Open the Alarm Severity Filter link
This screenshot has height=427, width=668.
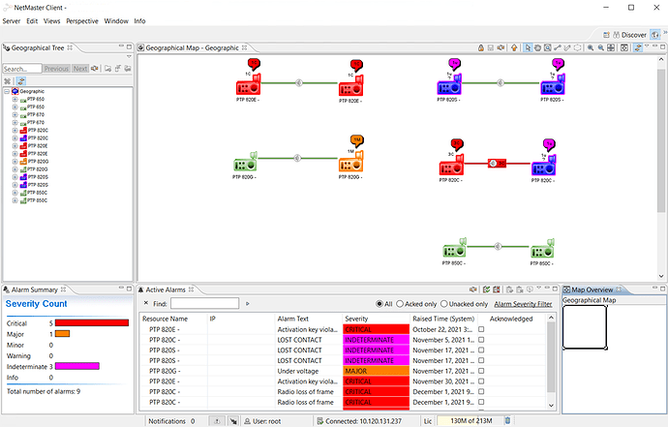[x=523, y=304]
